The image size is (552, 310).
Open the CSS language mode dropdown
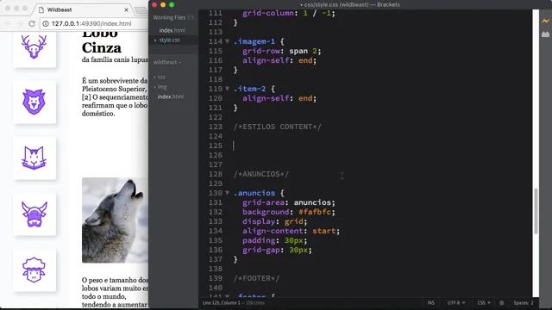[484, 302]
